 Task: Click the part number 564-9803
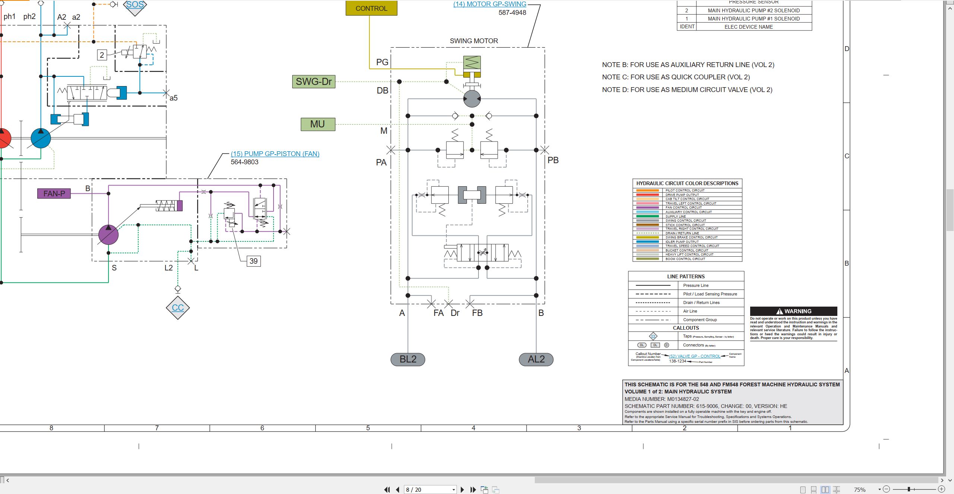click(x=244, y=162)
